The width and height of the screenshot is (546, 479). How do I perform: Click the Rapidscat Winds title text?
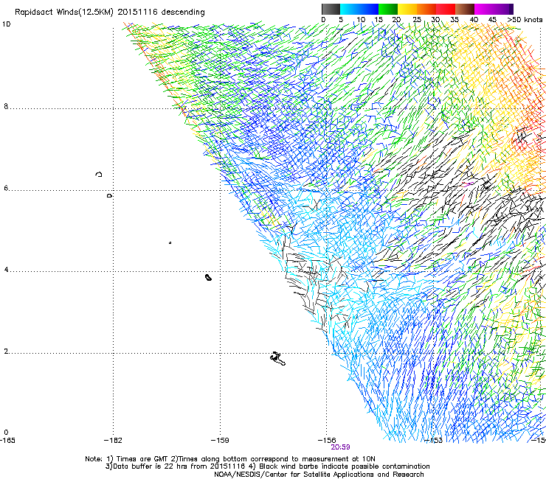(110, 13)
